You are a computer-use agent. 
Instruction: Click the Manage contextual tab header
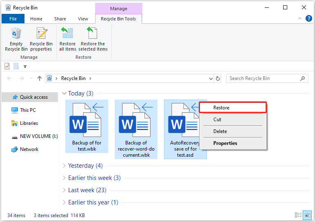(x=118, y=9)
